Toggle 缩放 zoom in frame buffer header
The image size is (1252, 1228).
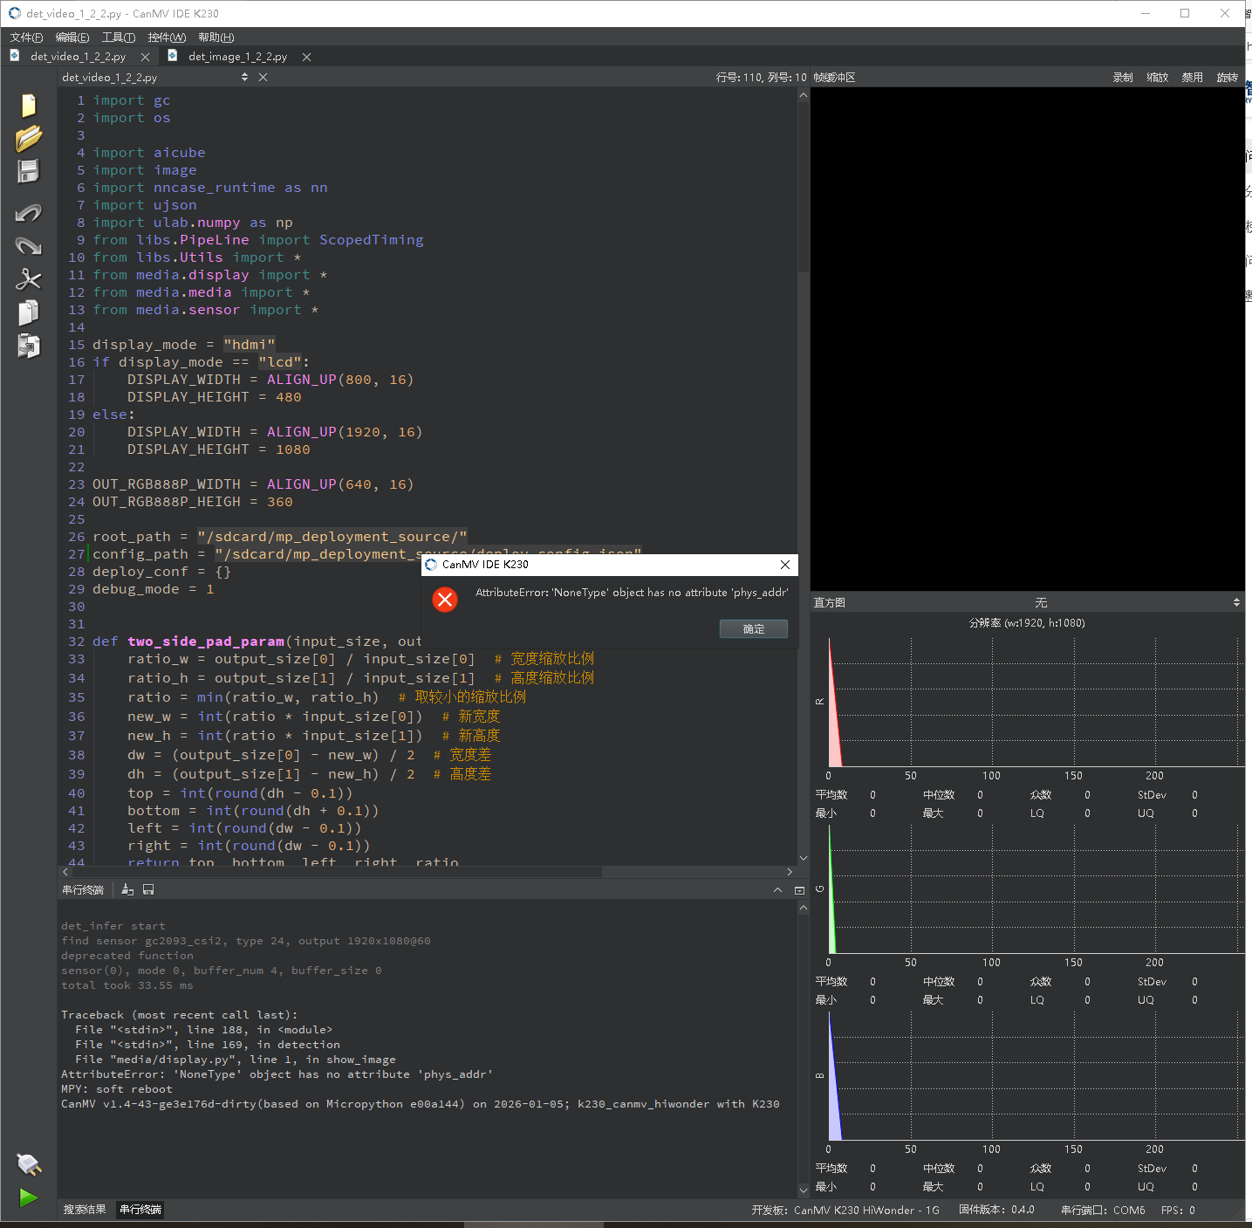pos(1157,78)
